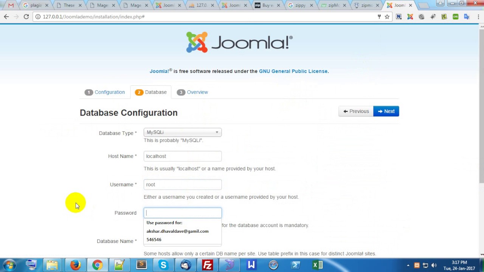
Task: Switch to Configuration step tab
Action: tap(105, 92)
